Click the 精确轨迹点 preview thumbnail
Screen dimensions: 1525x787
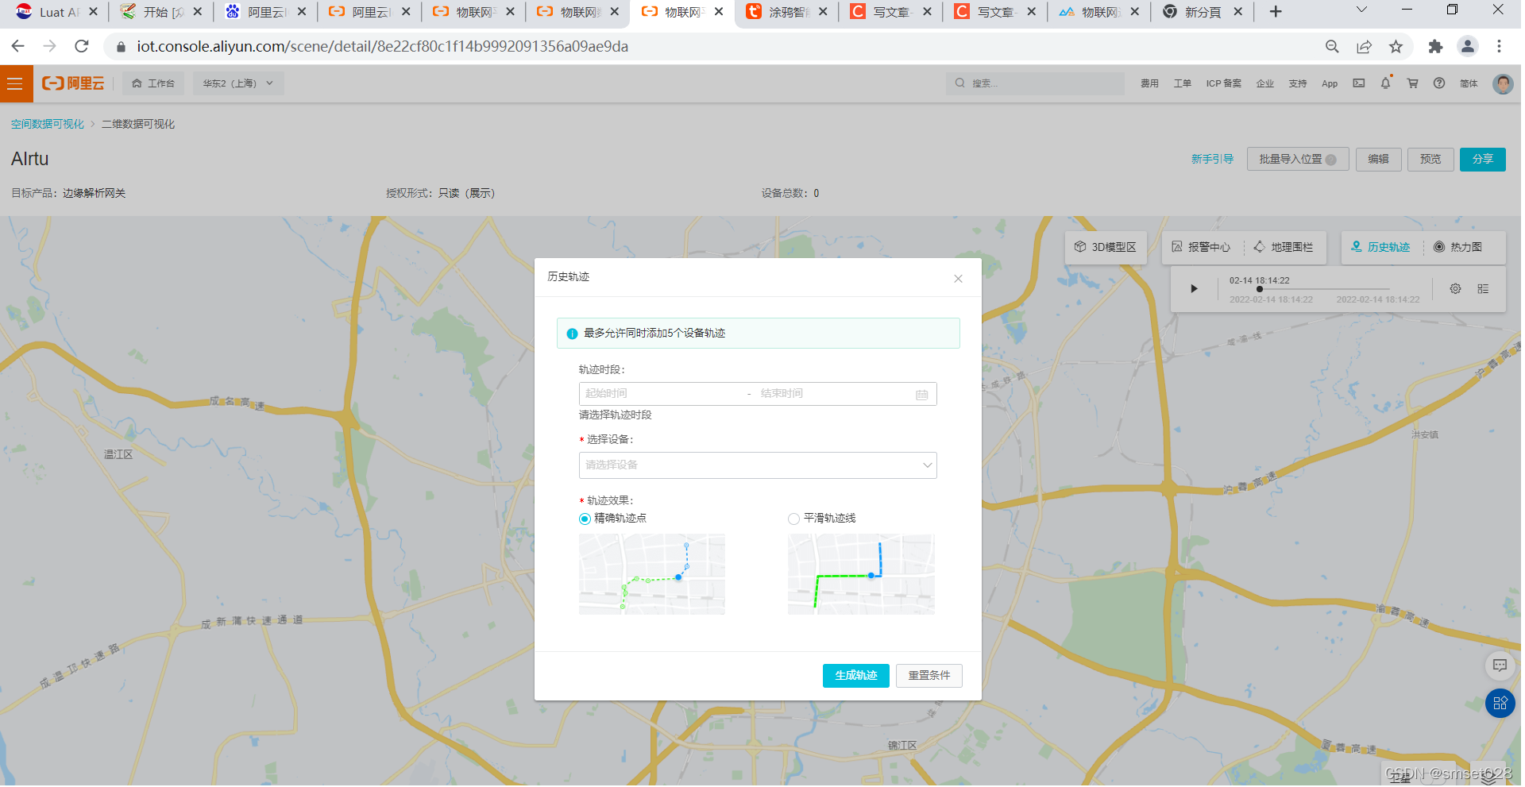pos(652,575)
